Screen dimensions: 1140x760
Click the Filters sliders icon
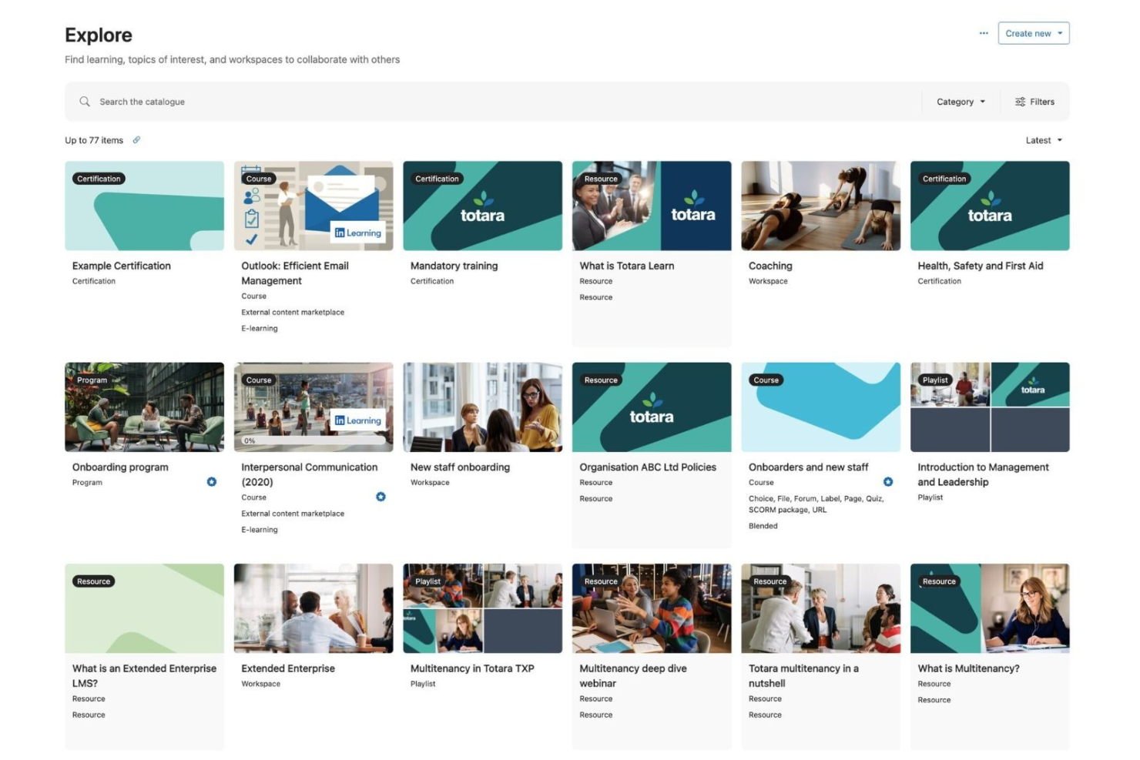(1019, 101)
